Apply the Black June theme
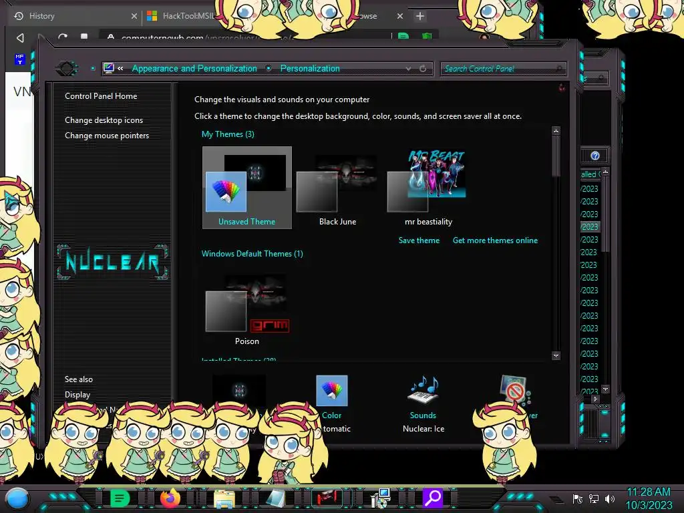Image resolution: width=684 pixels, height=513 pixels. pos(337,188)
